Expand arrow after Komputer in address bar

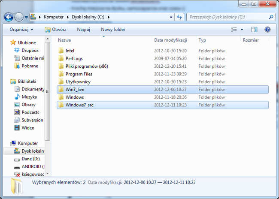pos(68,17)
